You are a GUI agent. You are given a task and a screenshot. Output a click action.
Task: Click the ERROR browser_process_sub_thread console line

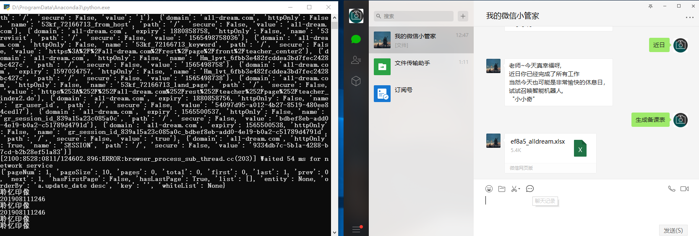pos(164,162)
